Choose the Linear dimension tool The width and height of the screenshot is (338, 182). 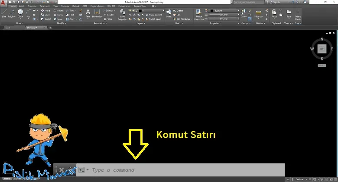[x=108, y=10]
